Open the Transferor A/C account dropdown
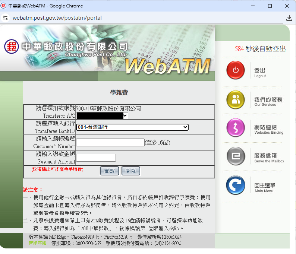 click(102, 115)
